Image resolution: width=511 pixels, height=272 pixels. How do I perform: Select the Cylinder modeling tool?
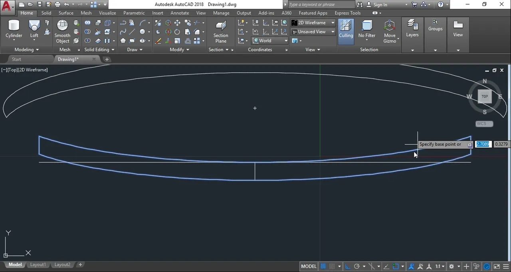point(14,30)
